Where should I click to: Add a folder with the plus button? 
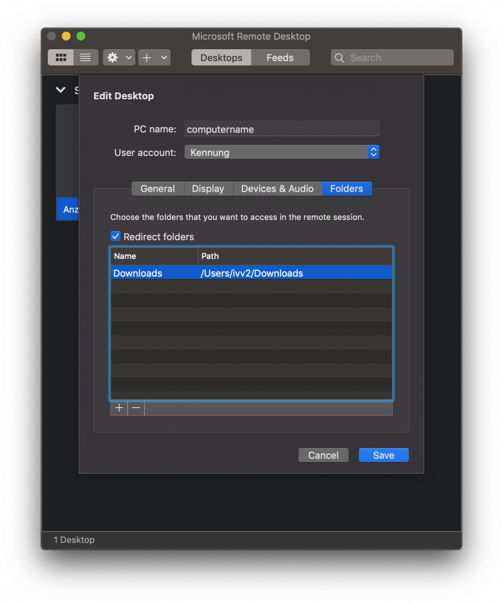(119, 408)
